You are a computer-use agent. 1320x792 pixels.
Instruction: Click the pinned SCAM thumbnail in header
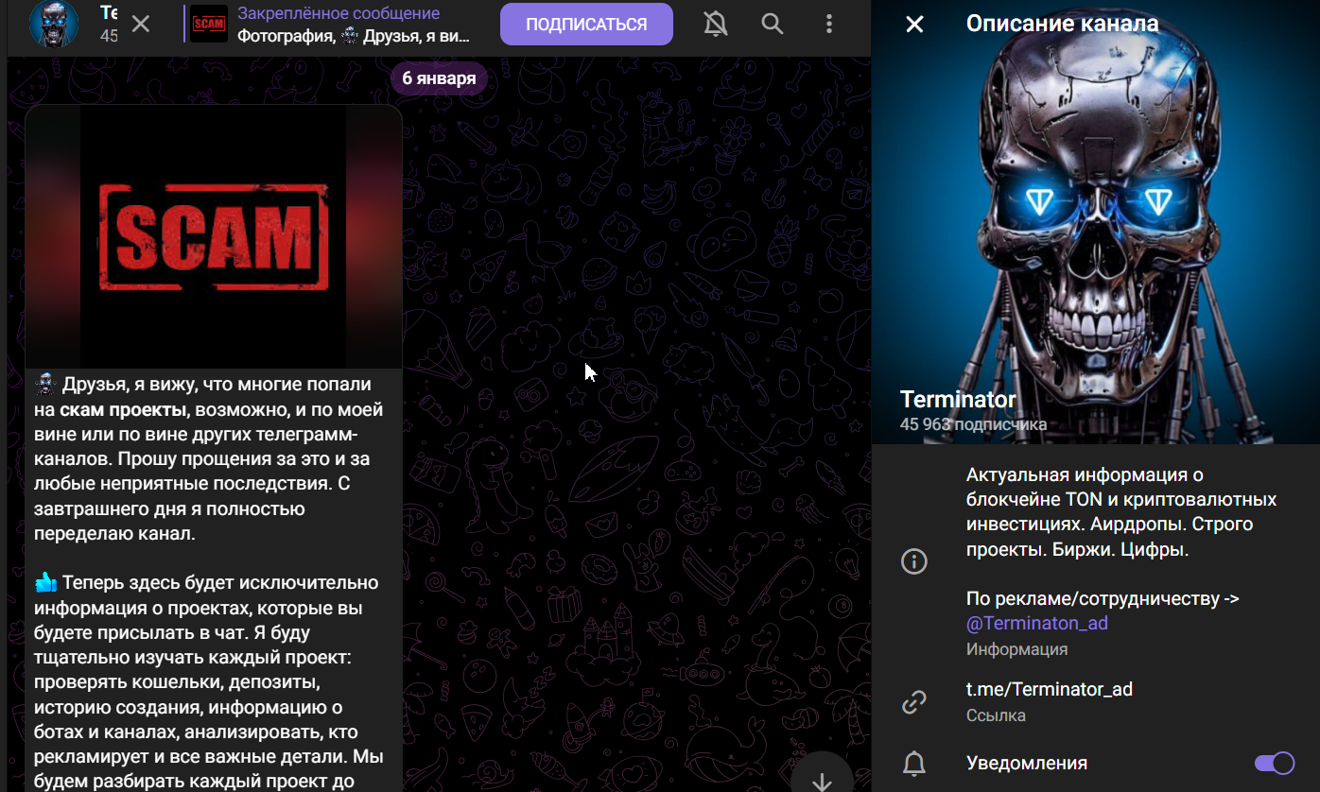click(208, 25)
